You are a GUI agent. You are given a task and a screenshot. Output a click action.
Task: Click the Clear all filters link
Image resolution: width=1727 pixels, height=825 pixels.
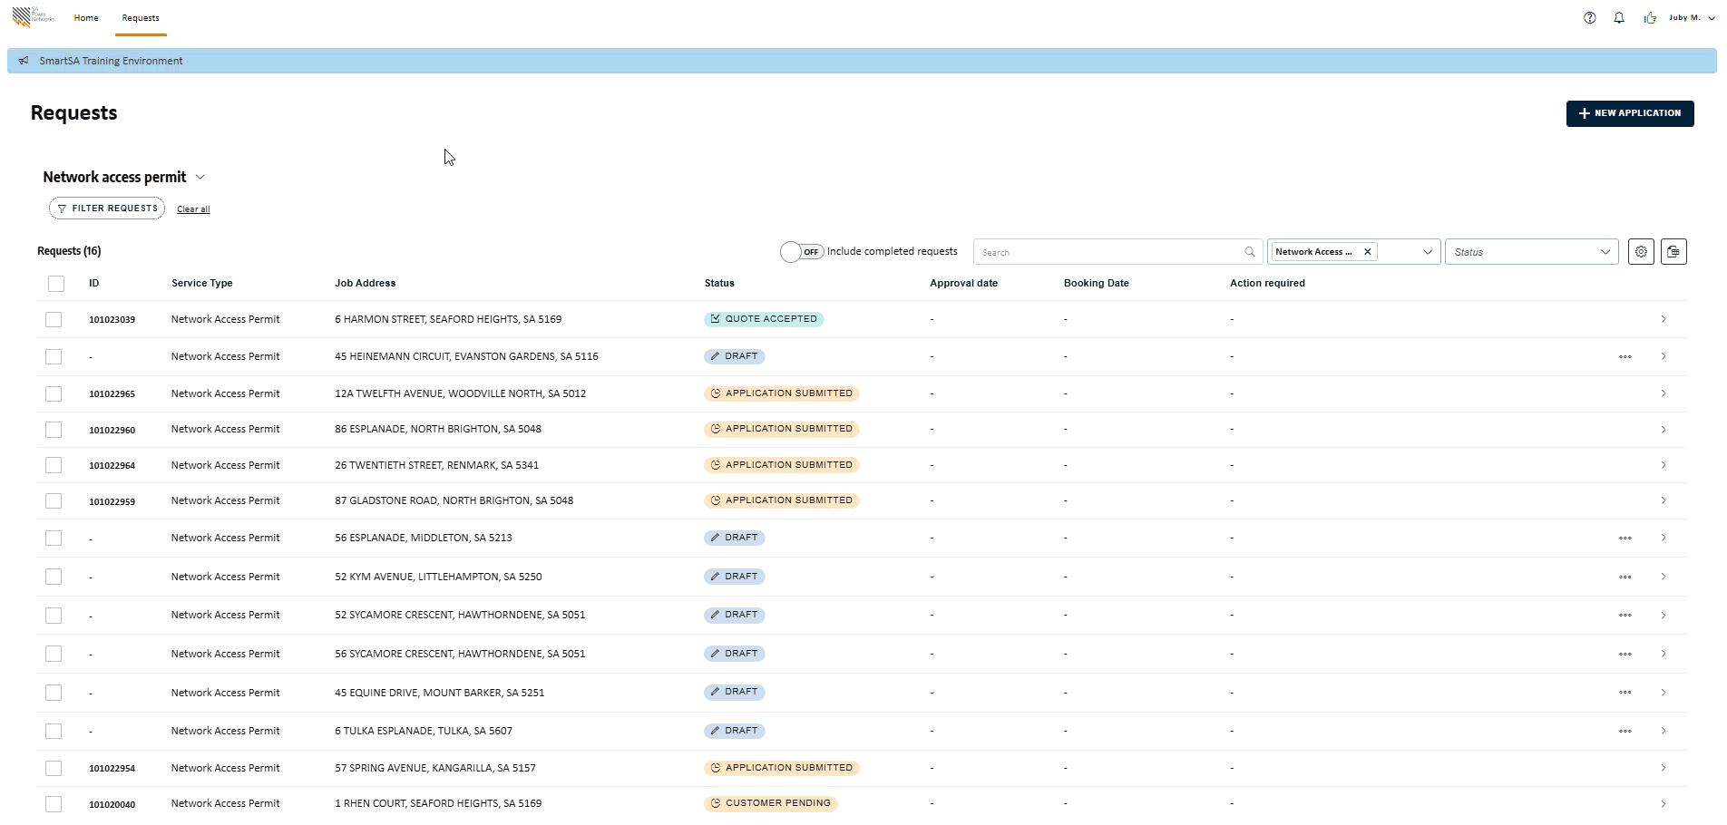tap(193, 209)
